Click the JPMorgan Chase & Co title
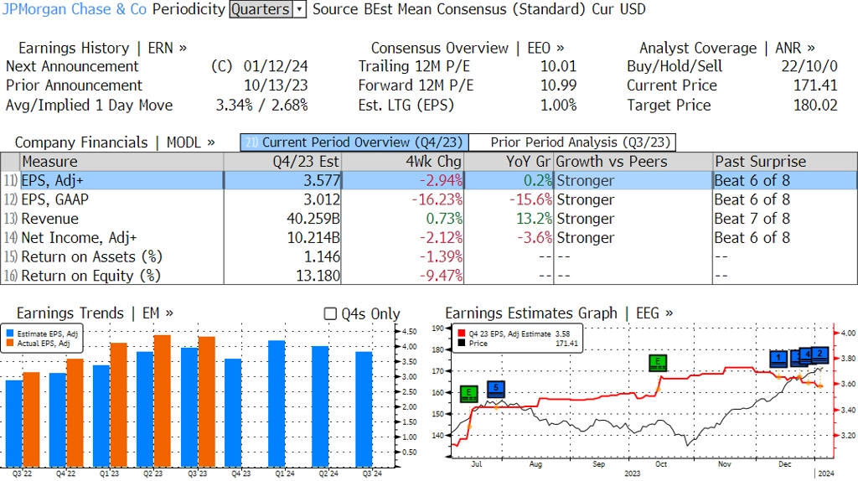This screenshot has width=858, height=481. [x=75, y=9]
